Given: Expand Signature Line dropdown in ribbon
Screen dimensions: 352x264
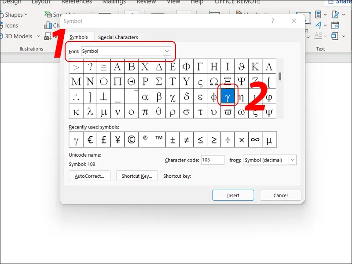Looking at the screenshot, I should click(x=344, y=15).
